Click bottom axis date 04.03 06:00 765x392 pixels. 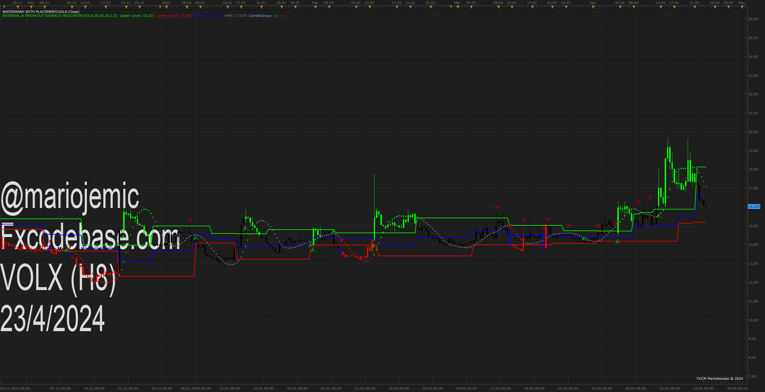(x=467, y=388)
